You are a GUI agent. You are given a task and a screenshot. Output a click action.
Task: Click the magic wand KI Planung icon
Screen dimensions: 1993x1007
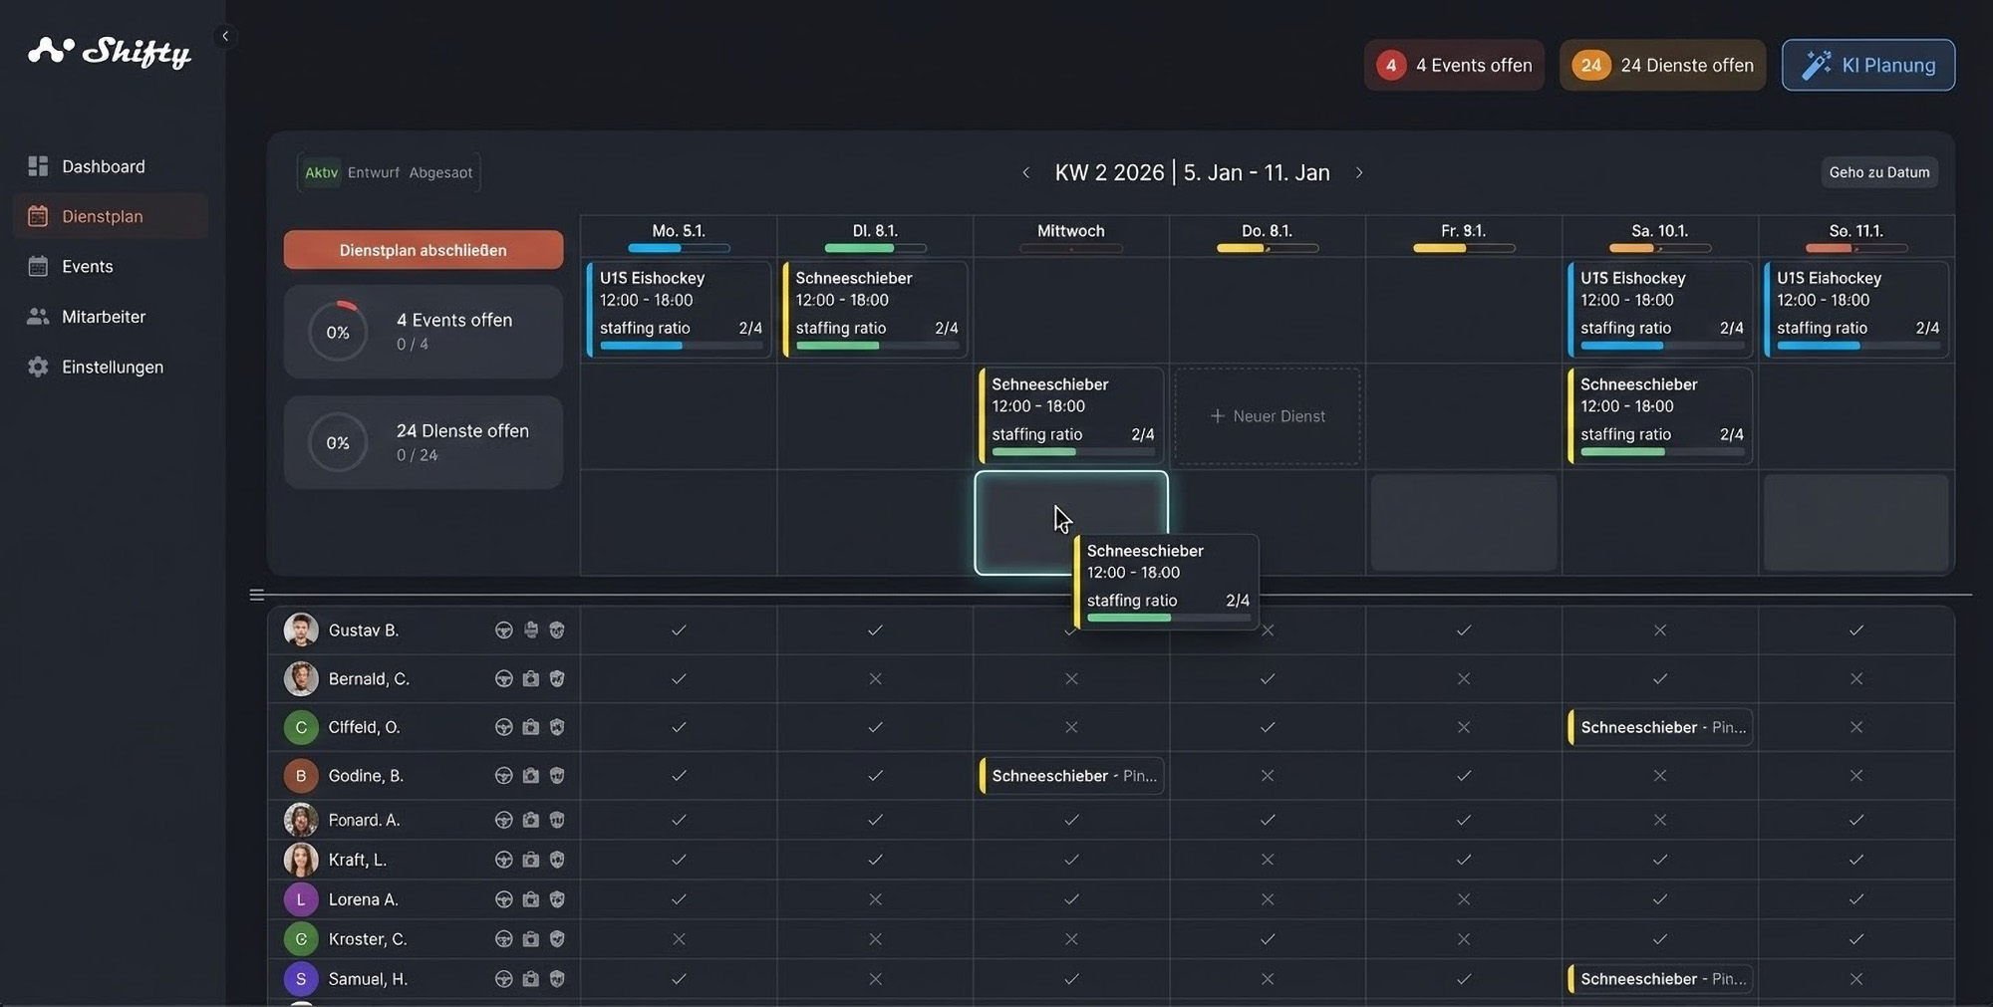(x=1816, y=65)
